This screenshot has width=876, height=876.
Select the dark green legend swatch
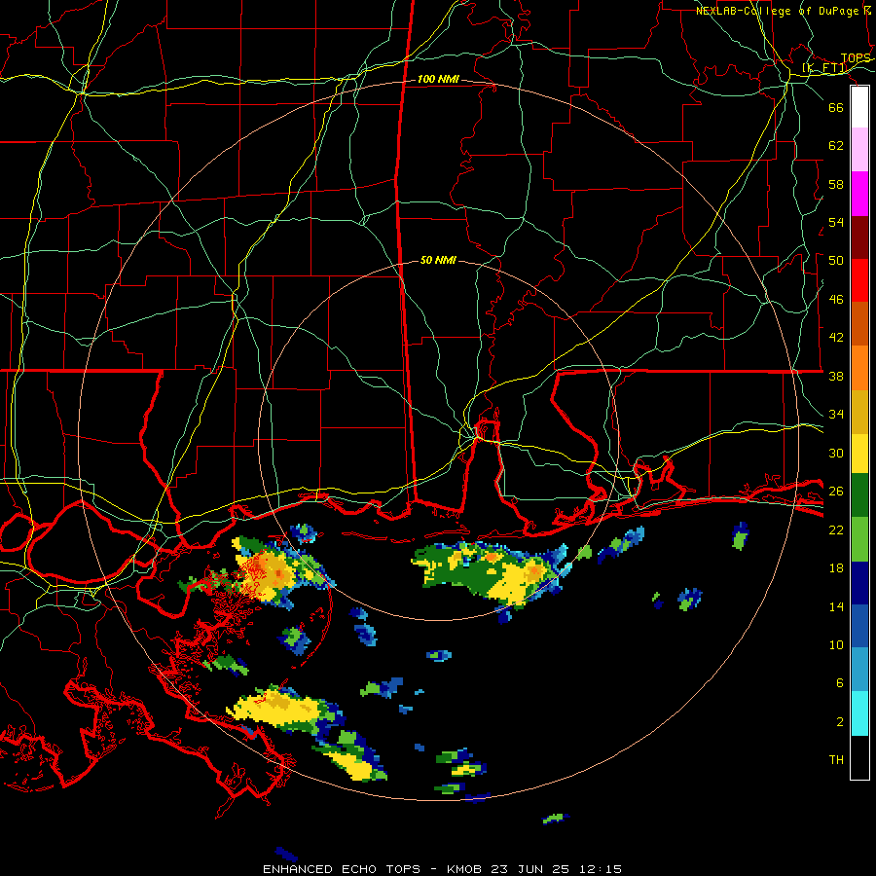859,495
